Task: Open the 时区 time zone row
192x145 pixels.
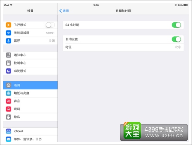Action: 123,47
